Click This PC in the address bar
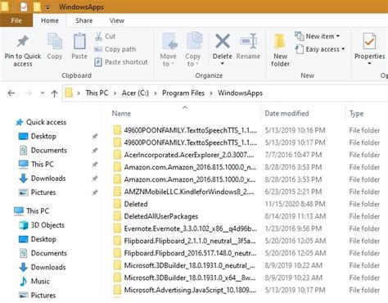 click(x=97, y=93)
